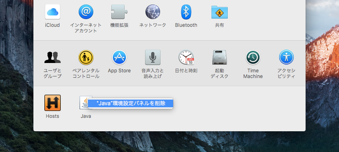Viewport: 339px width, 152px height.
Task: Click the 日付と時刻 label text
Action: pos(186,71)
